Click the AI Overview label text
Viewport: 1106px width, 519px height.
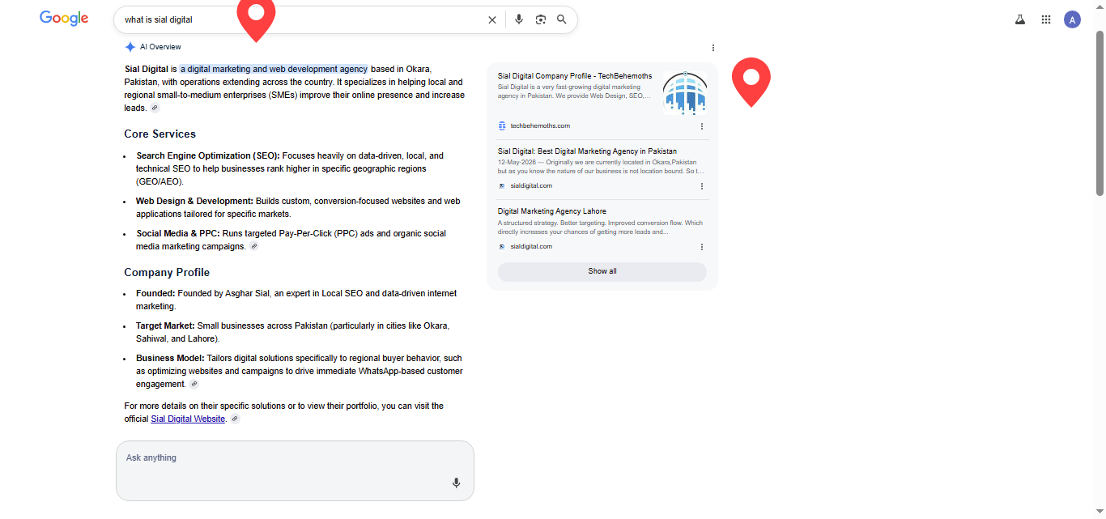pos(160,47)
